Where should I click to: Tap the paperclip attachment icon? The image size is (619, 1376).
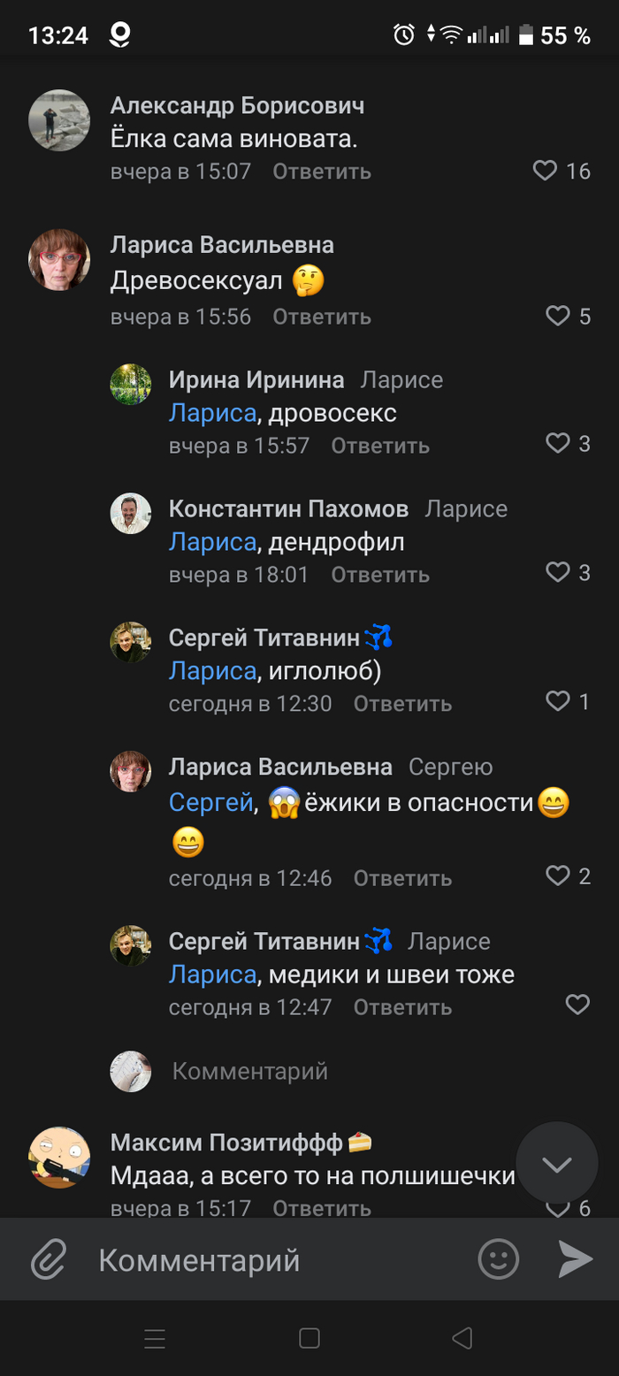coord(50,1259)
